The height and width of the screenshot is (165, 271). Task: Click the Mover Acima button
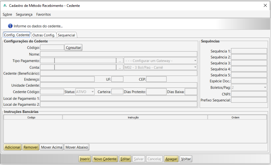coord(52,147)
